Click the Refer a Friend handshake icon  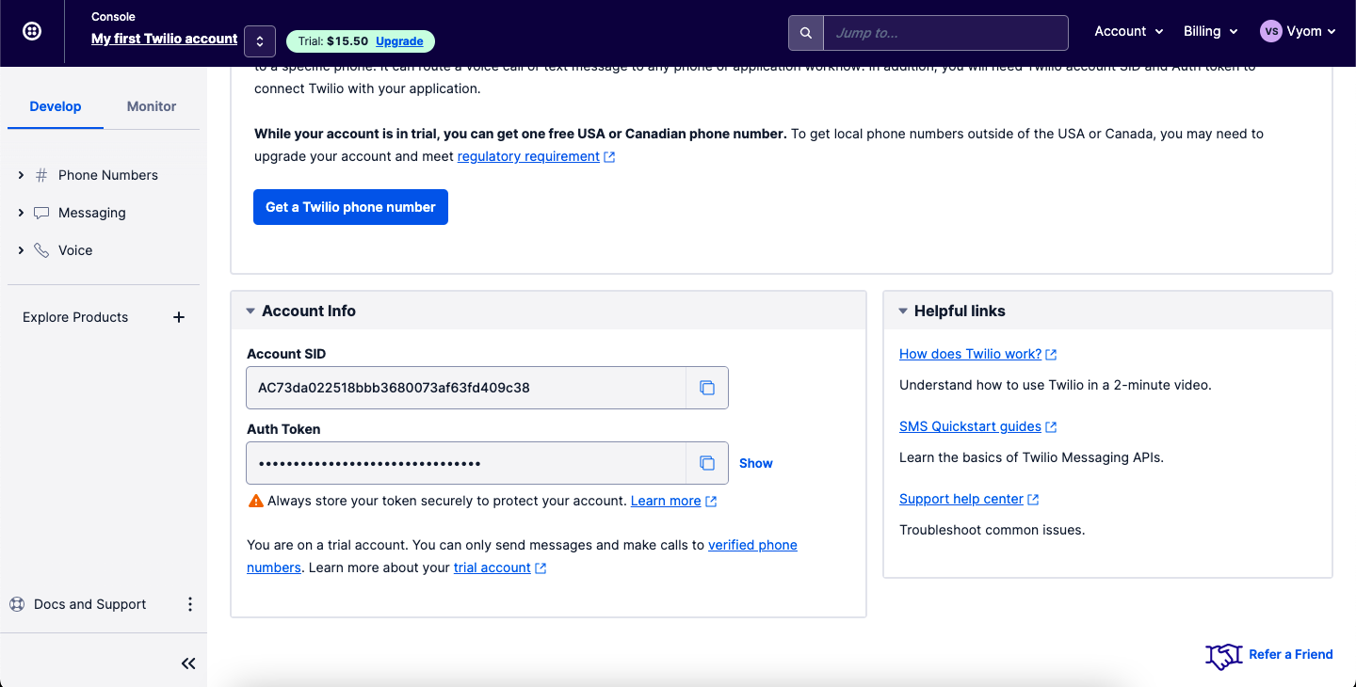point(1224,656)
